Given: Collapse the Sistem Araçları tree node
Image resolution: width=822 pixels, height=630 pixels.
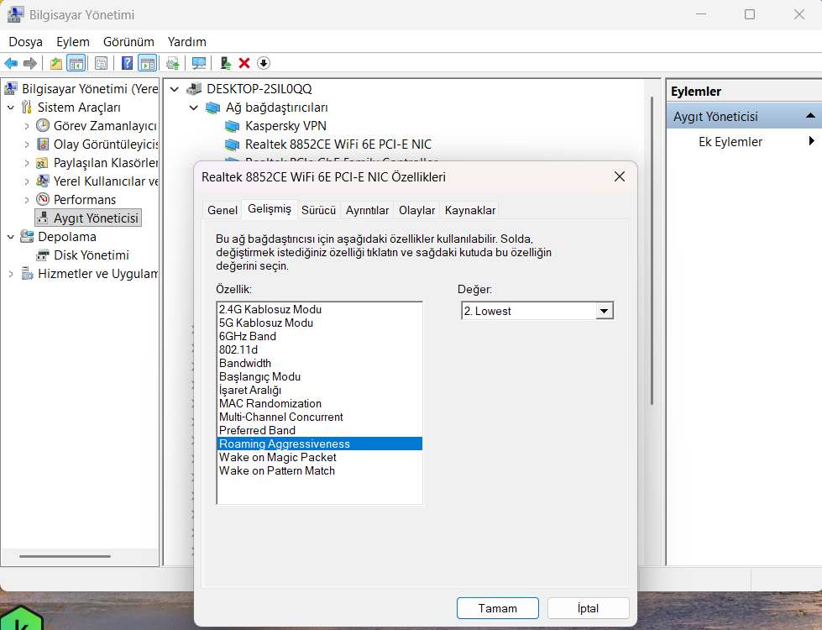Looking at the screenshot, I should (10, 108).
